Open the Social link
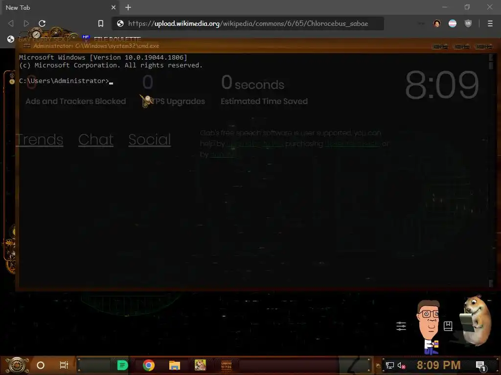501x375 pixels. [150, 140]
